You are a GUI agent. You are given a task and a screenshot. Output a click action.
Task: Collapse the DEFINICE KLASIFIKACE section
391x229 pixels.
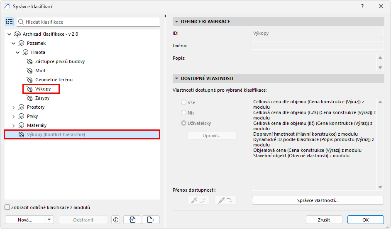(x=176, y=22)
